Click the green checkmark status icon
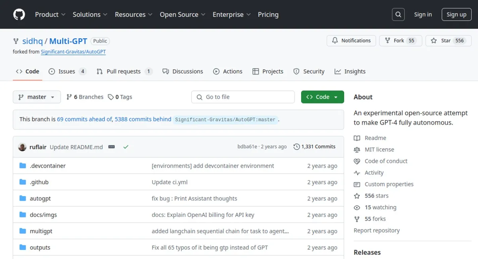The width and height of the screenshot is (478, 259). [x=126, y=147]
